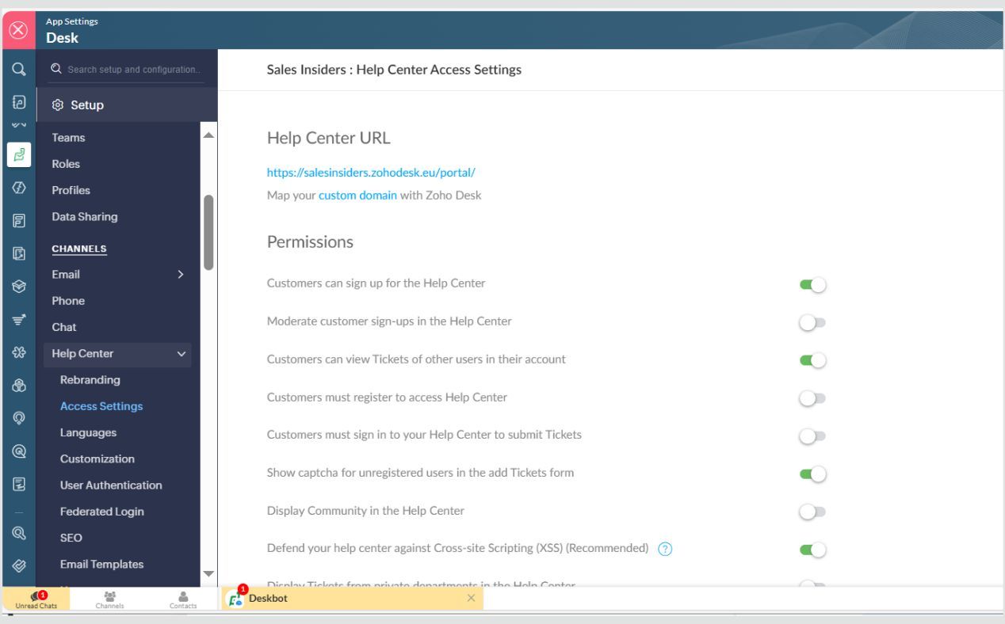Image resolution: width=1005 pixels, height=624 pixels.
Task: Click the 'custom domain' link
Action: 357,195
